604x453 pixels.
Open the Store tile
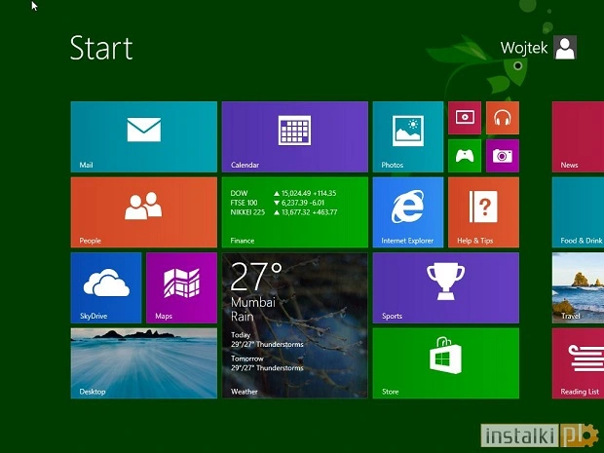(446, 363)
